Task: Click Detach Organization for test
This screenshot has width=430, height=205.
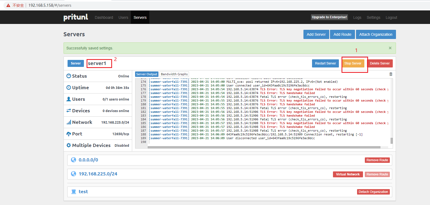Action: [x=373, y=192]
